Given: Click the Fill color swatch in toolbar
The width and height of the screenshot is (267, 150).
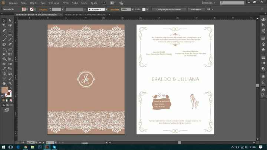Looking at the screenshot, I should point(4,90).
